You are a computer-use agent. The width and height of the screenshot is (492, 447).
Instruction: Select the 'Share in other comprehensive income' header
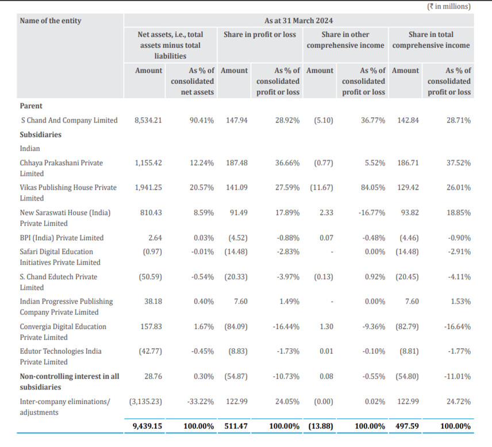click(x=345, y=40)
